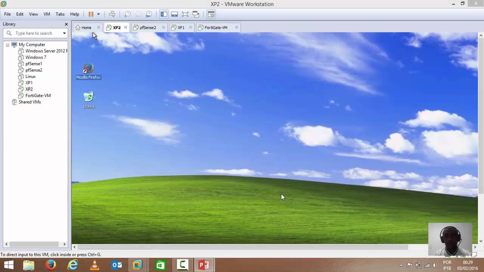Open Internet Explorer from taskbar
Viewport: 484px width, 272px height.
pos(73,265)
